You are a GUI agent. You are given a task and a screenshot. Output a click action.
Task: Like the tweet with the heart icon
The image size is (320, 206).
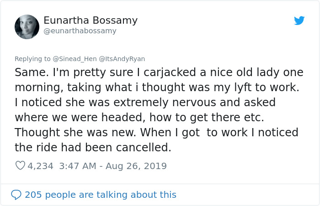coord(20,166)
